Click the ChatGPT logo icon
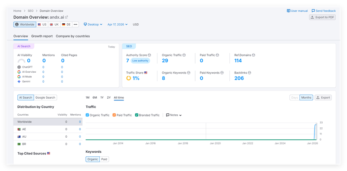Viewport: 347px width, 171px height. (x=19, y=67)
